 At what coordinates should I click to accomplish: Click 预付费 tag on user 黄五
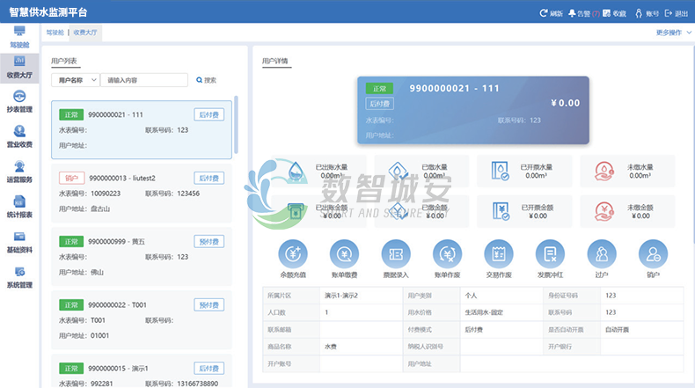tap(209, 240)
